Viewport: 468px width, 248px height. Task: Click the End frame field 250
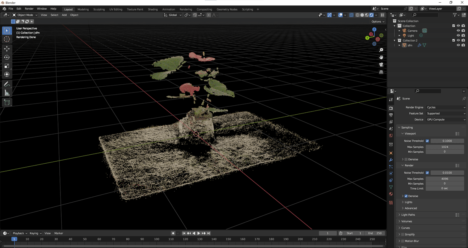click(x=375, y=233)
